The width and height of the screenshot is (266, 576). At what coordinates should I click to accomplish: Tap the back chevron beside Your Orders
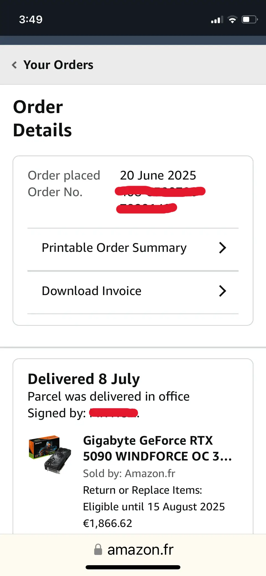tap(14, 65)
